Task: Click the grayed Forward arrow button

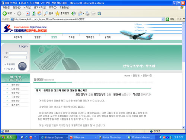Action: click(x=19, y=13)
